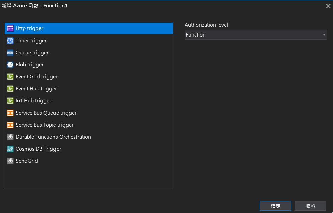Select the Blob trigger label
Viewport: 333px width, 213px height.
pyautogui.click(x=30, y=65)
